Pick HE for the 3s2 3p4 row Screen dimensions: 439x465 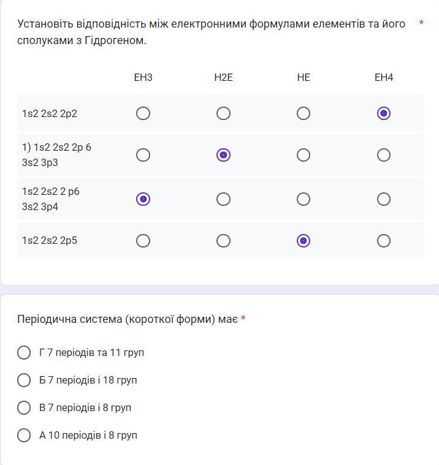[x=303, y=199]
